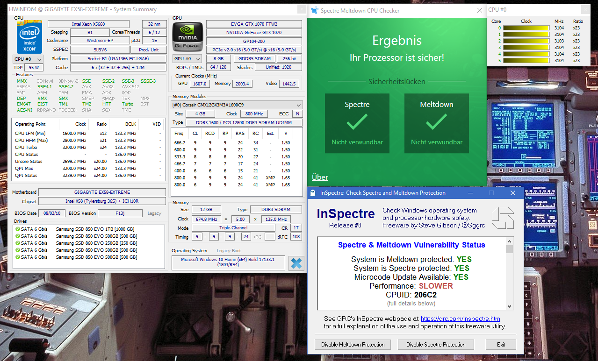The width and height of the screenshot is (598, 361).
Task: Click Core 5 clock bar in CPU #0 window
Action: click(526, 61)
